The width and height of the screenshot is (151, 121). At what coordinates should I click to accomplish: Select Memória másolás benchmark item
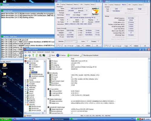coord(35,110)
